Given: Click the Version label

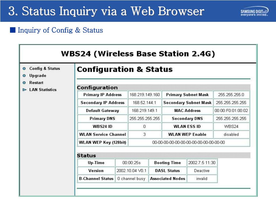Looking at the screenshot, I should (96, 171).
